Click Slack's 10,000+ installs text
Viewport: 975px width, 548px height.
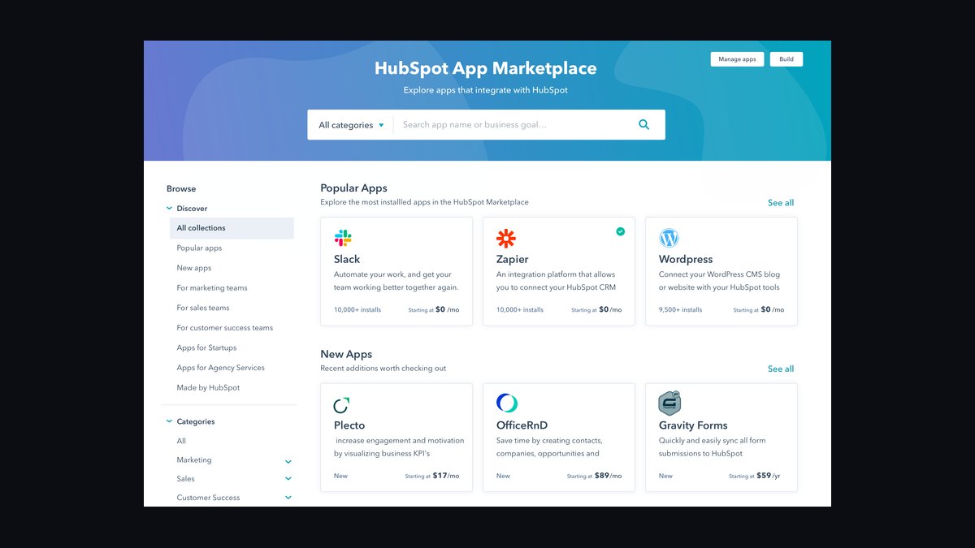pos(357,310)
